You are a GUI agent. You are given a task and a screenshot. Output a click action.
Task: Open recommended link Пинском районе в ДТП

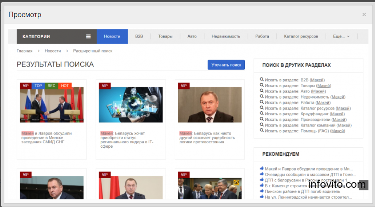[302, 191]
